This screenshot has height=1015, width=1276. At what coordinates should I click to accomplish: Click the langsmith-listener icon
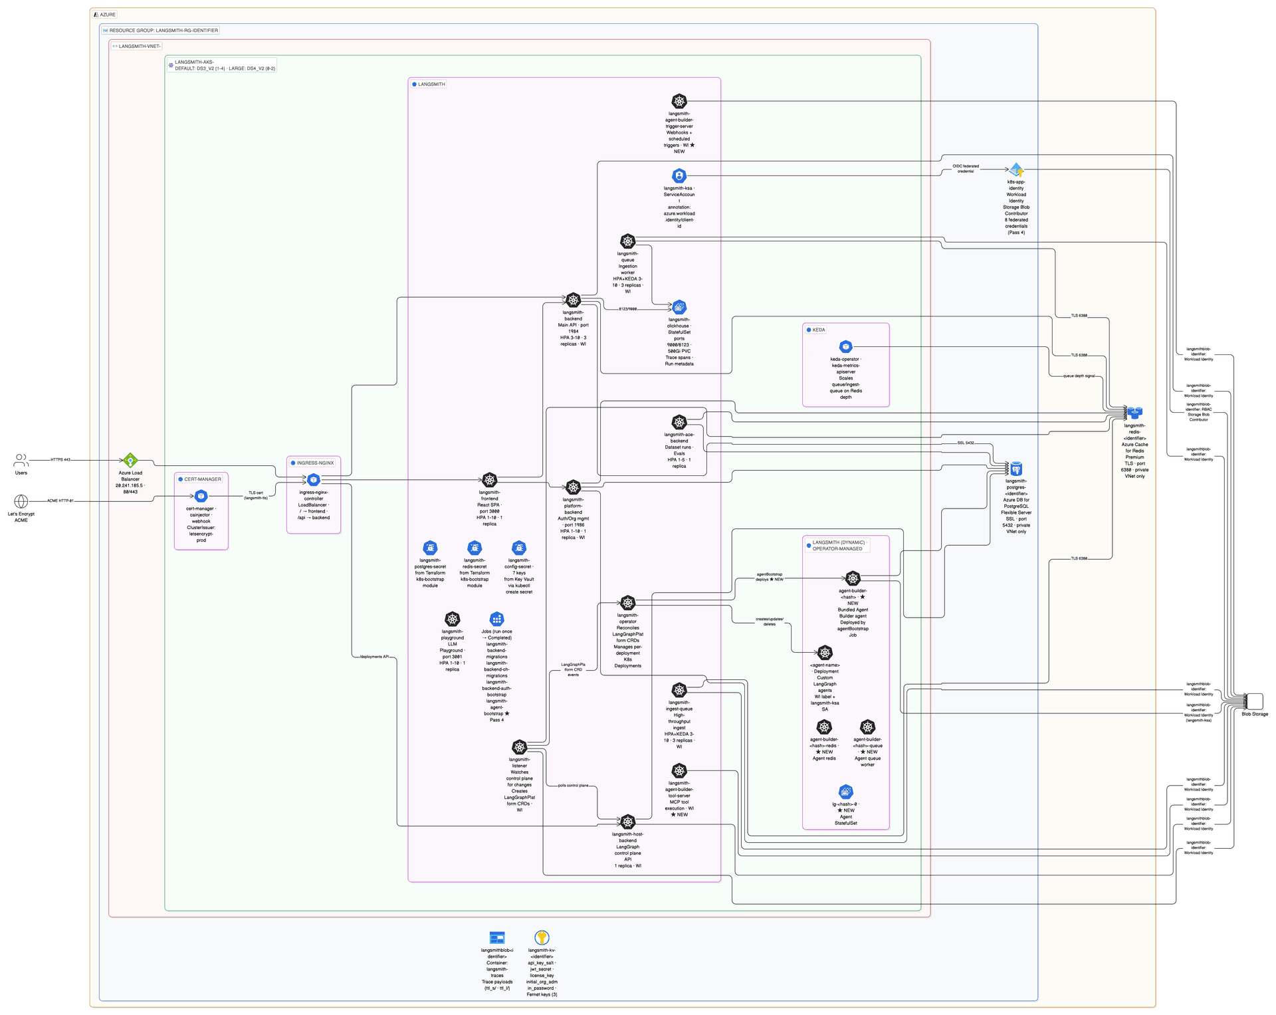click(520, 747)
